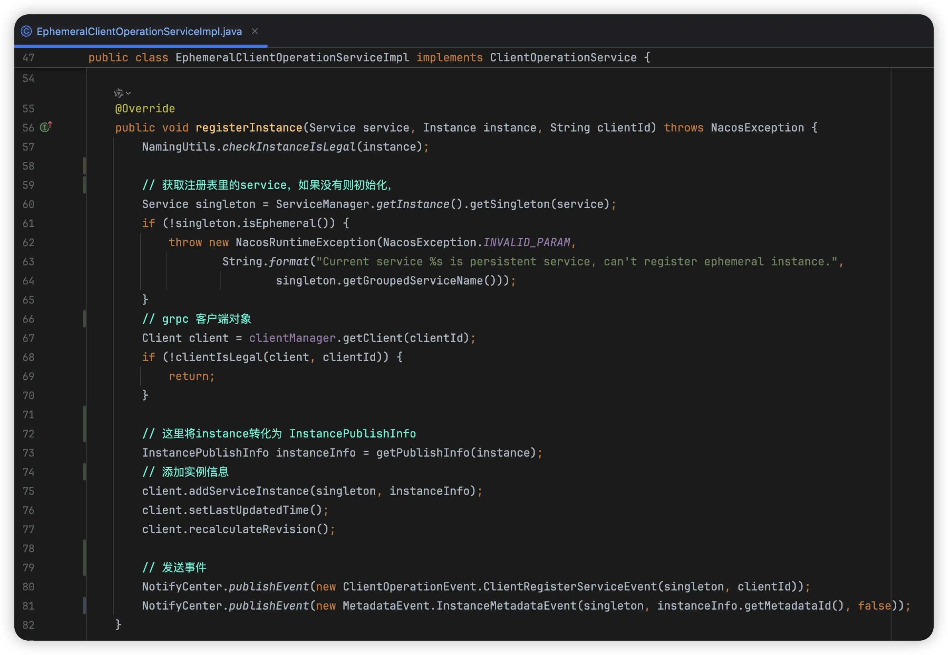Click the @Override annotation
The image size is (948, 655).
point(145,108)
